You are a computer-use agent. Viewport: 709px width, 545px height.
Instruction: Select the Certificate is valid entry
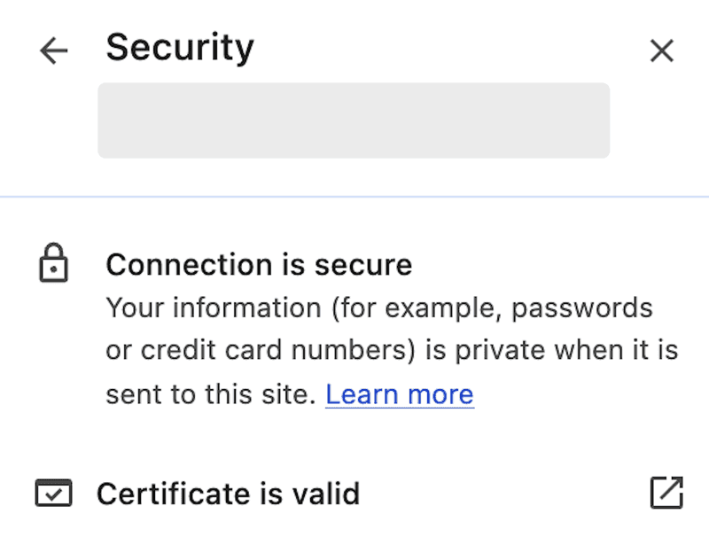tap(229, 494)
